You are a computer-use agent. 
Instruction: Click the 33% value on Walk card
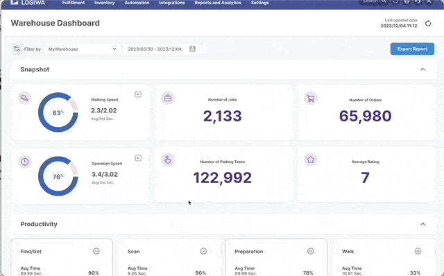coord(415,273)
